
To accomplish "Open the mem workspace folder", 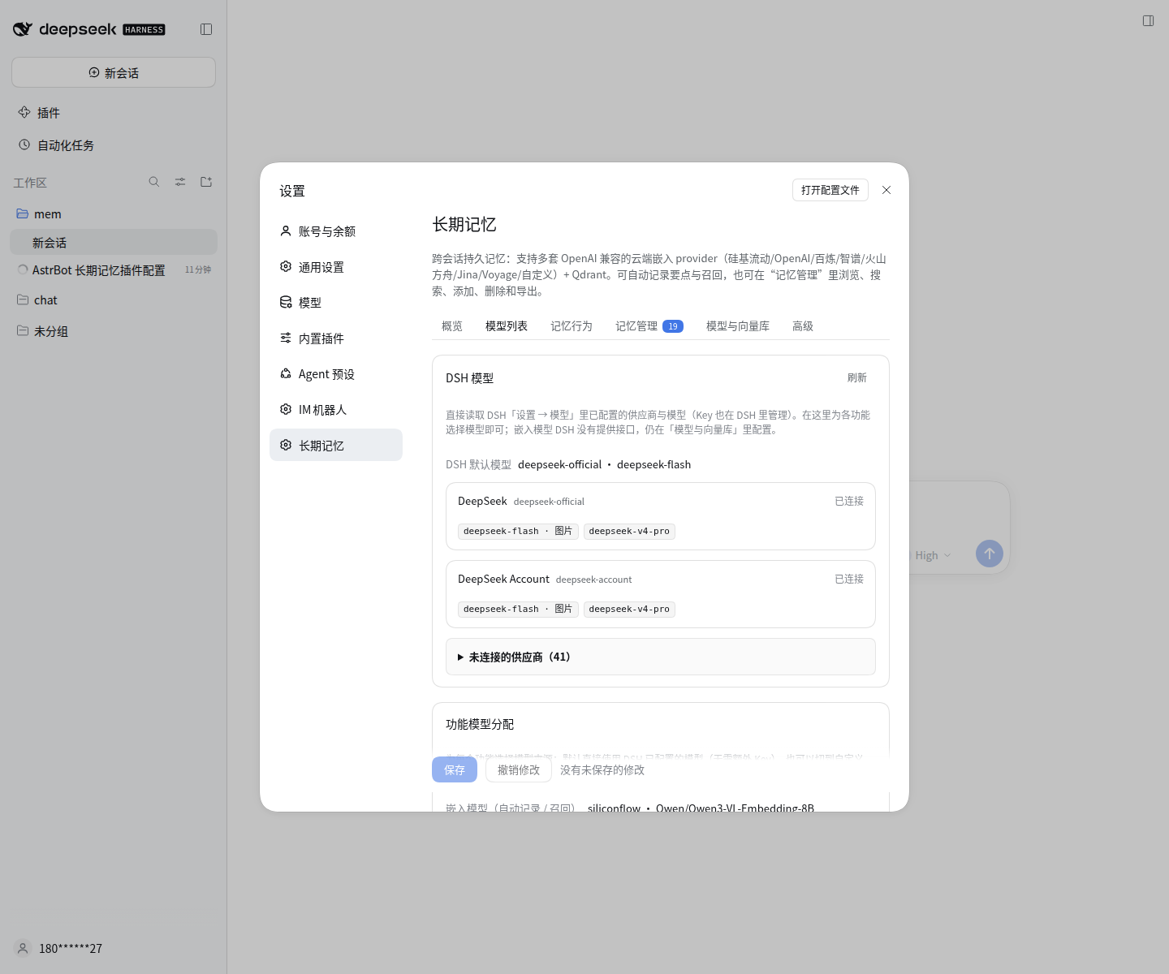I will (114, 214).
